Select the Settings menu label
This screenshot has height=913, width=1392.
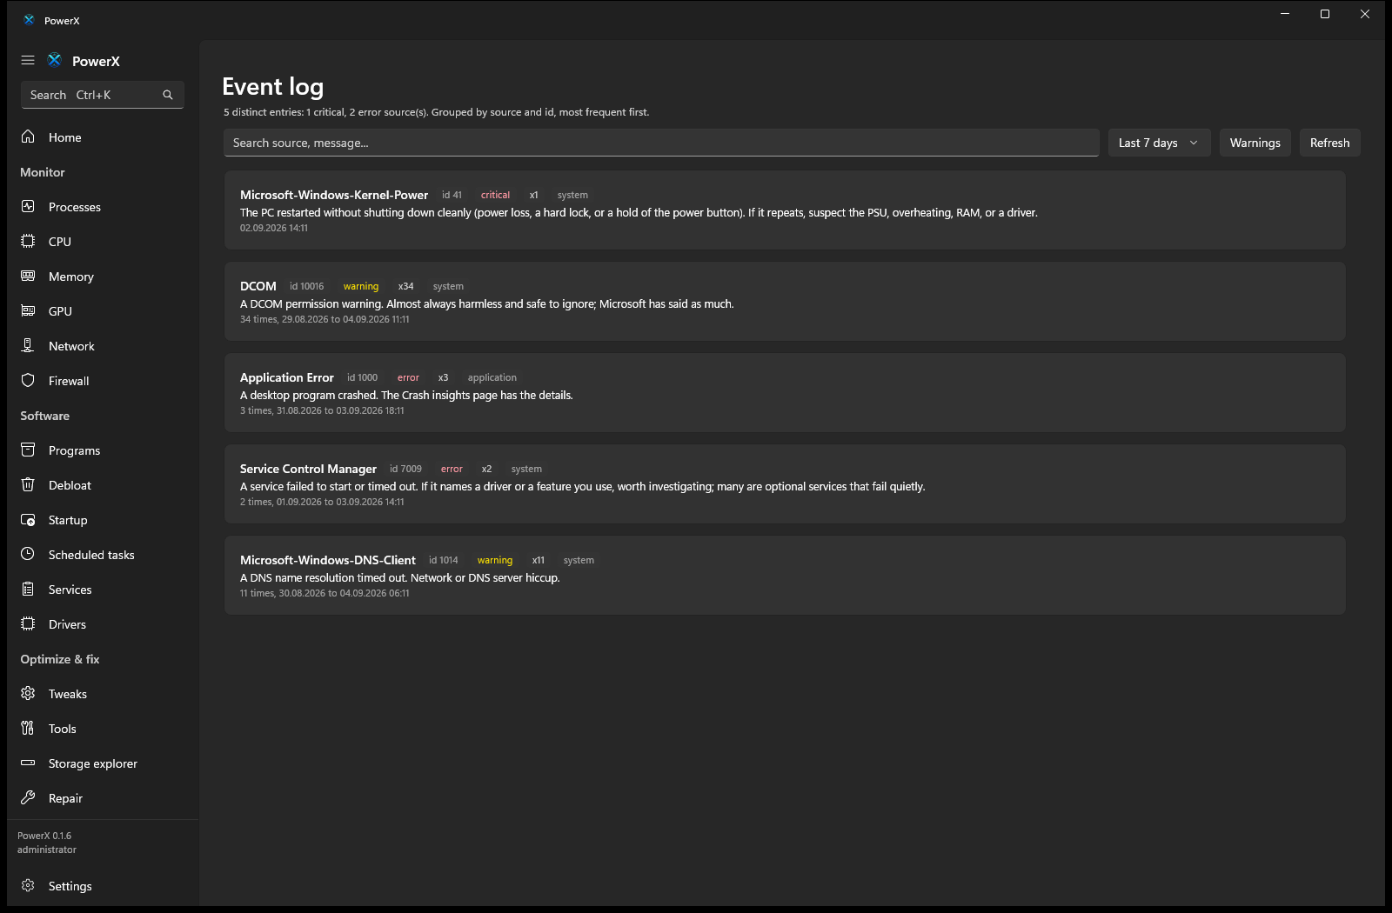tap(70, 886)
